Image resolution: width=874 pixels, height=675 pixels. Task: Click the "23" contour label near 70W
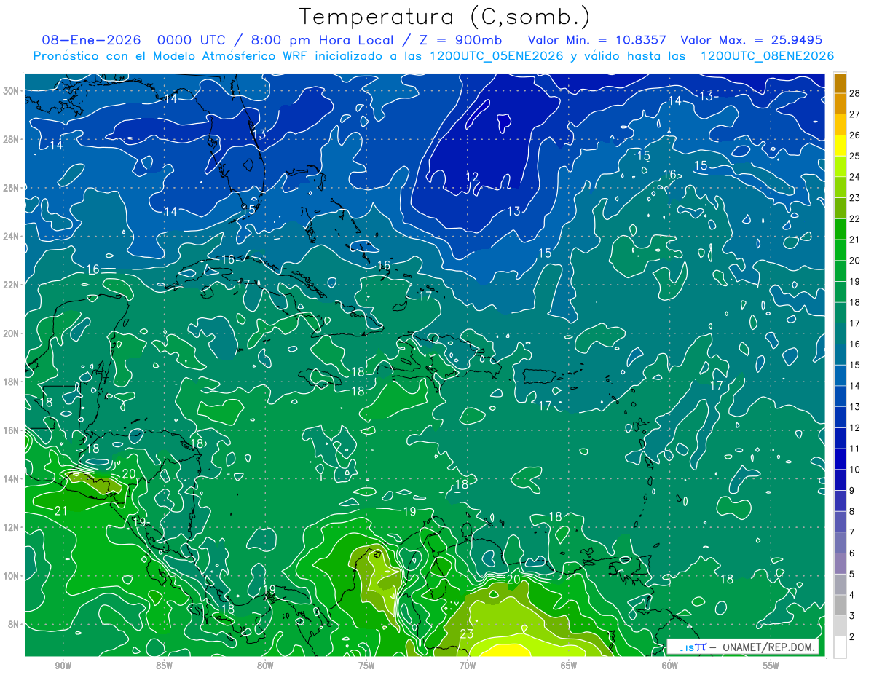467,634
